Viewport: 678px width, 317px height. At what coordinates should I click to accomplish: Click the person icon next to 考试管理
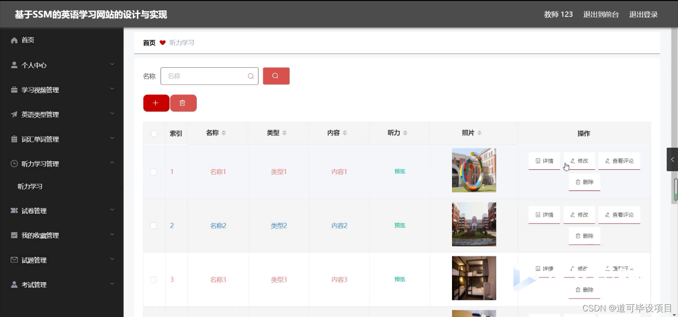click(14, 285)
